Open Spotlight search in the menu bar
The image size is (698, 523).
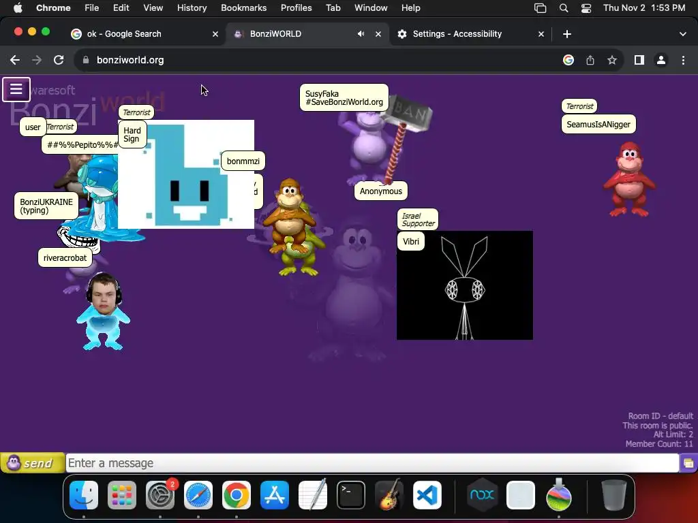pos(564,8)
